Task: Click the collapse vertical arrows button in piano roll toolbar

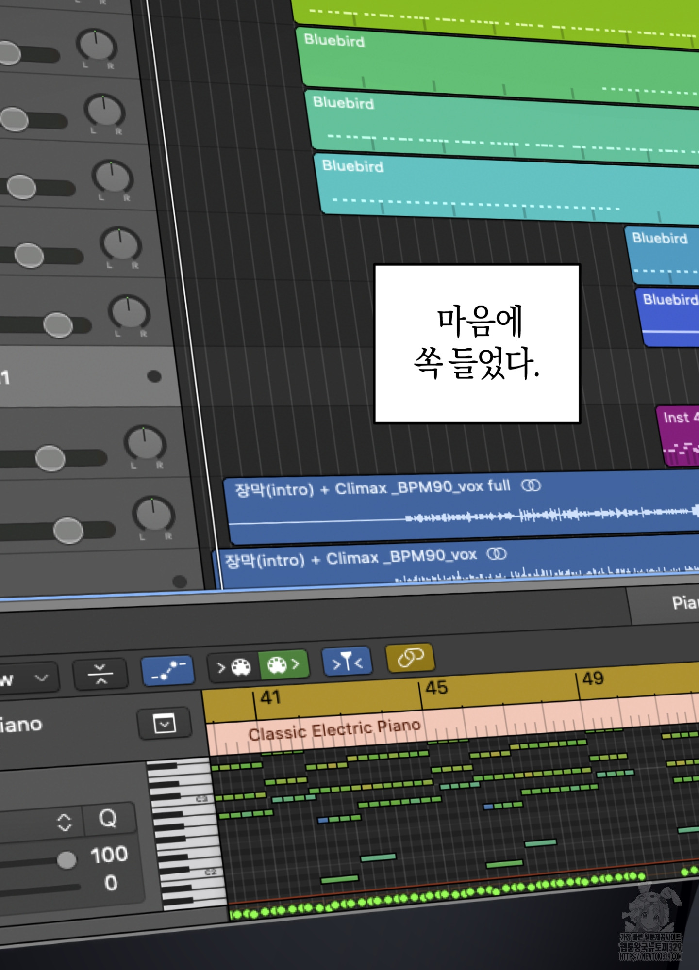Action: click(x=100, y=674)
